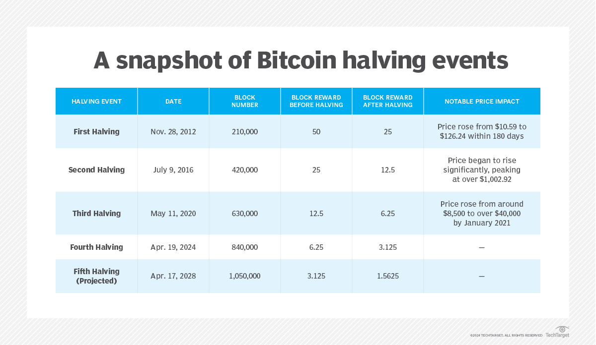This screenshot has height=345, width=596.
Task: Click the Halving Event column header
Action: (96, 102)
